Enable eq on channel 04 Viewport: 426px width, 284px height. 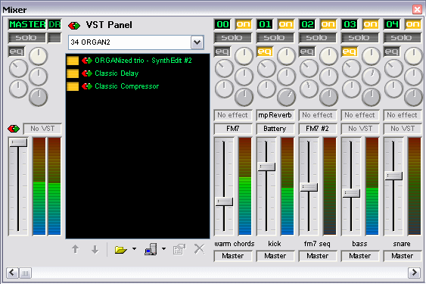(x=392, y=51)
